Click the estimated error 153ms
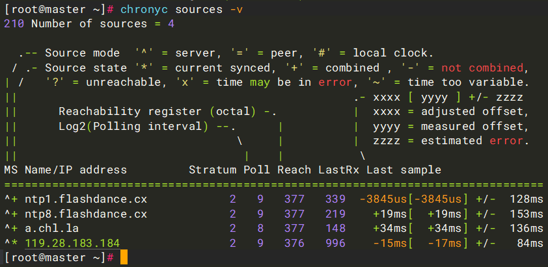Viewport: 548px width, 267px height. tap(527, 214)
